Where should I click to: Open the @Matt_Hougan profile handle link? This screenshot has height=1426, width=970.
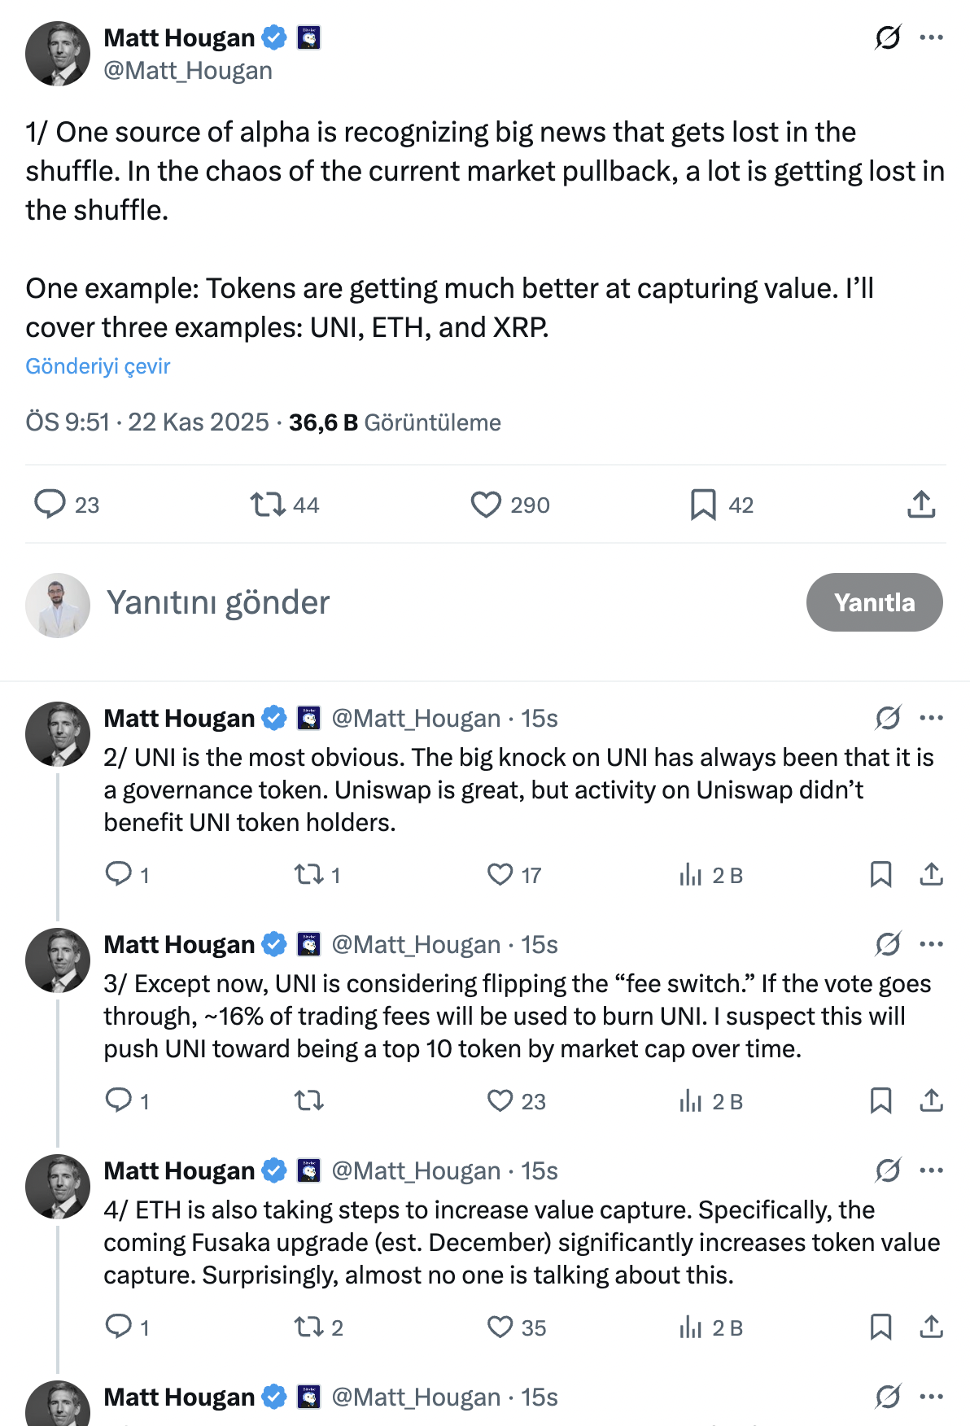[188, 71]
